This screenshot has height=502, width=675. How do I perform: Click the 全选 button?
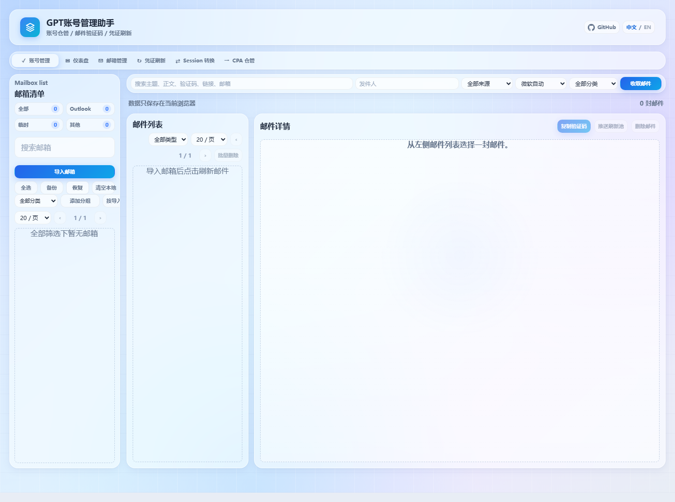(x=26, y=188)
